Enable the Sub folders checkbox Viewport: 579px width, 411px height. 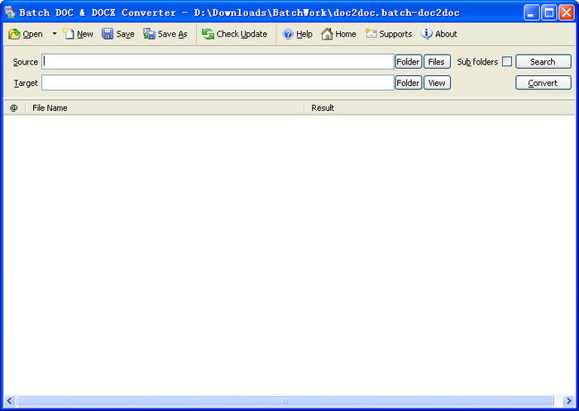pos(507,62)
